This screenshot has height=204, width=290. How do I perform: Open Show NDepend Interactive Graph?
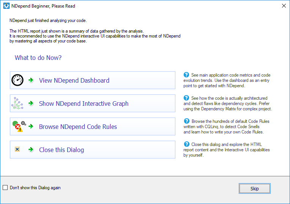(x=93, y=103)
